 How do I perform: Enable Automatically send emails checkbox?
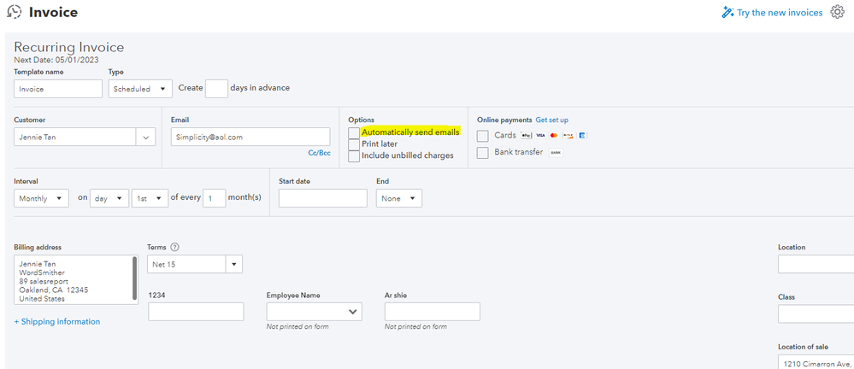[x=354, y=133]
